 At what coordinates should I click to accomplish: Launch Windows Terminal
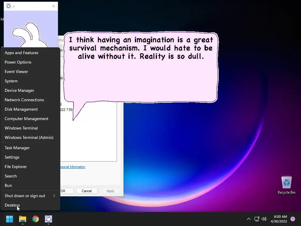(x=30, y=128)
